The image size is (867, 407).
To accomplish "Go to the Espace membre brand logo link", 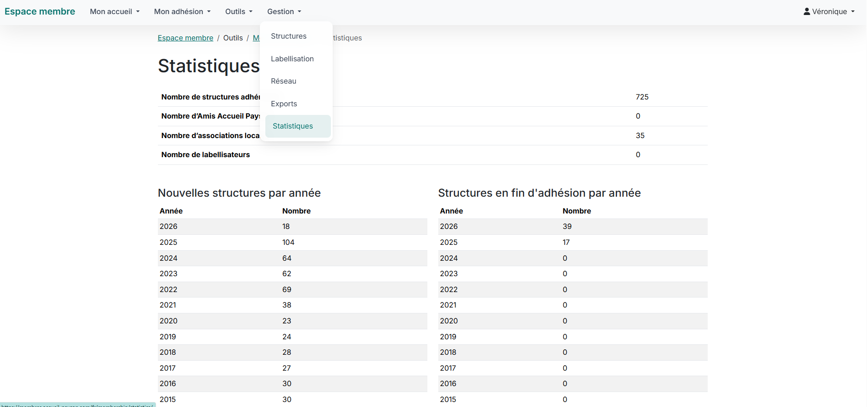I will [x=40, y=11].
